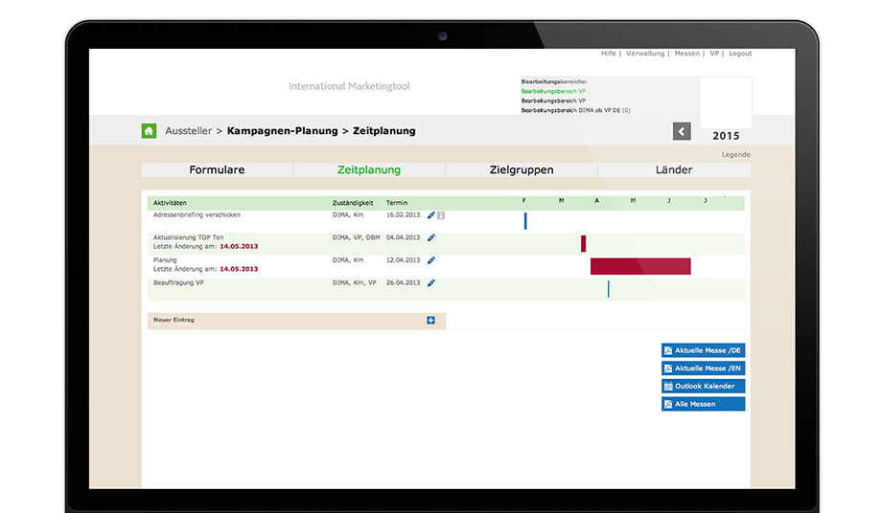Viewport: 882px width, 513px height.
Task: Open the Legende link
Action: (735, 155)
